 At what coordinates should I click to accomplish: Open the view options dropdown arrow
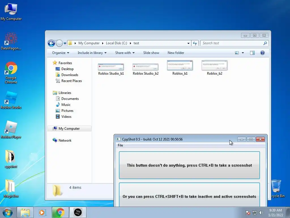pos(243,53)
